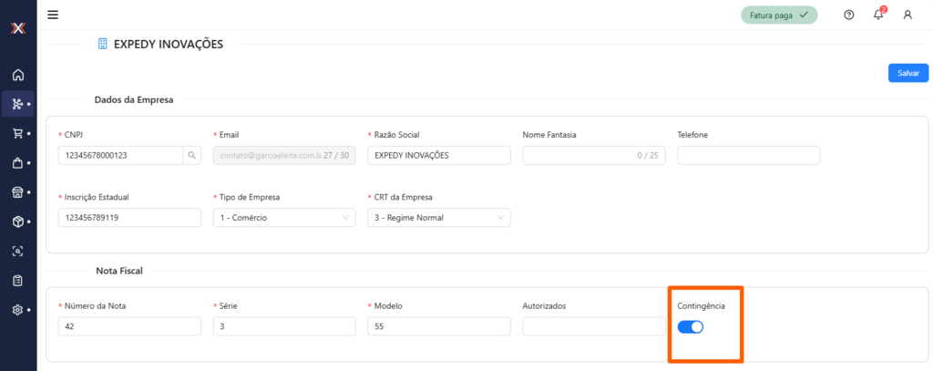Image resolution: width=933 pixels, height=371 pixels.
Task: Open settings gear in the sidebar
Action: click(x=17, y=310)
